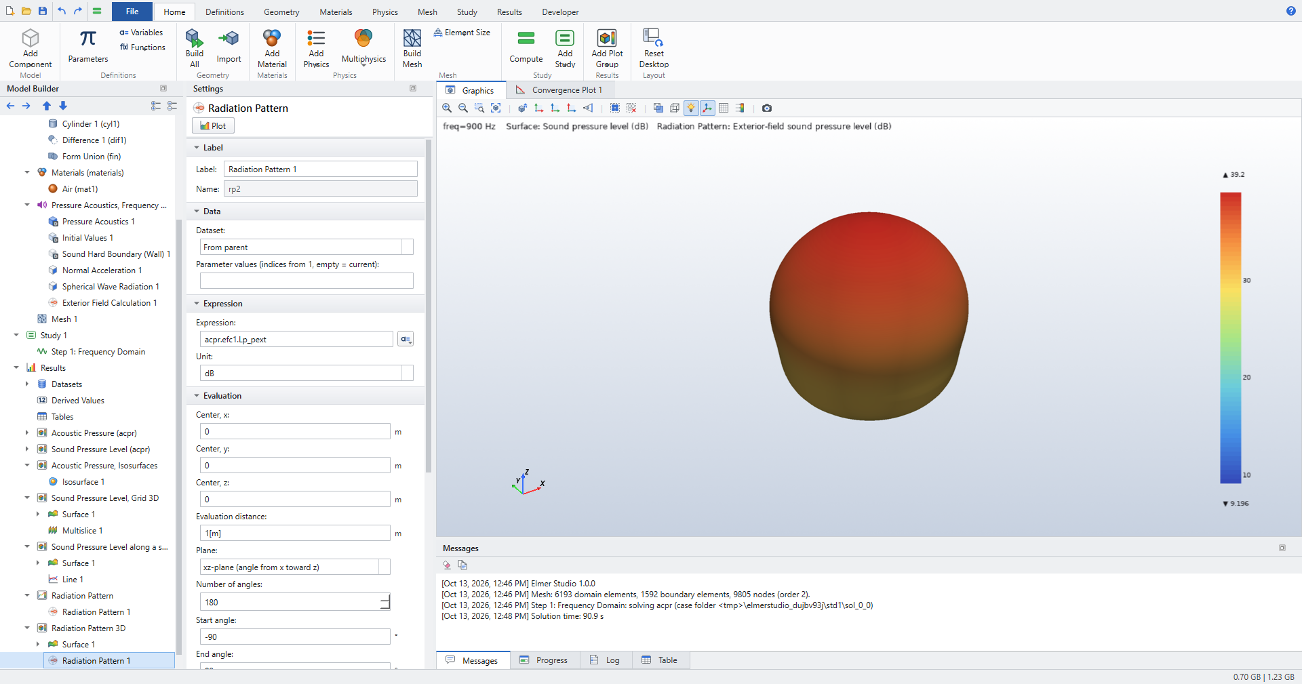The width and height of the screenshot is (1302, 684).
Task: Click the Variables button
Action: (x=141, y=33)
